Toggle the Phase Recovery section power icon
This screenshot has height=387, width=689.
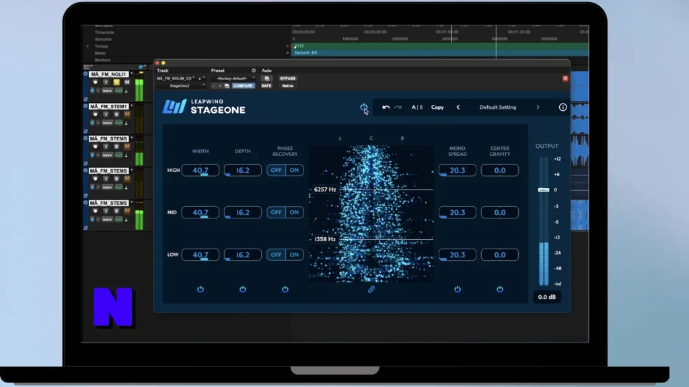tap(285, 290)
